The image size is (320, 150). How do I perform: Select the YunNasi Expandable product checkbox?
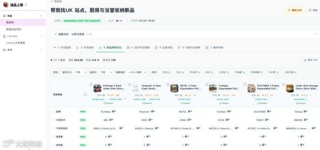point(207,84)
